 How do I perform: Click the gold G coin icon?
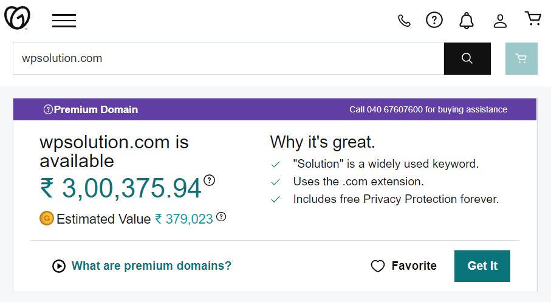[x=46, y=218]
